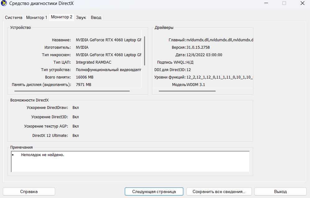Click the Уровни функций value list
Viewport: 310px width, 198px height.
220,77
